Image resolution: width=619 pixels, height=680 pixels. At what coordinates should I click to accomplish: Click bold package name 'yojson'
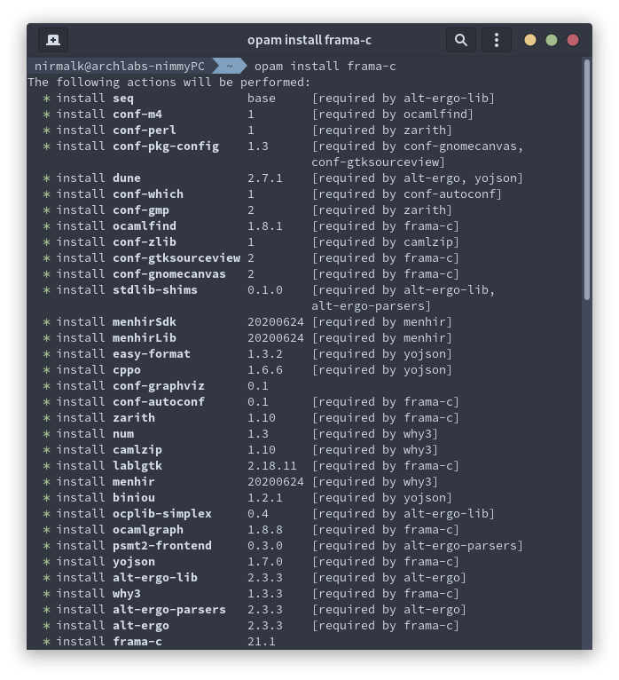[x=134, y=562]
